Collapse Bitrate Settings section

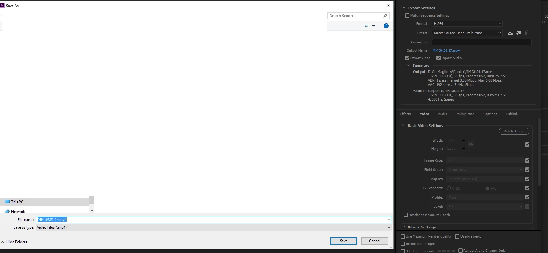pyautogui.click(x=404, y=227)
